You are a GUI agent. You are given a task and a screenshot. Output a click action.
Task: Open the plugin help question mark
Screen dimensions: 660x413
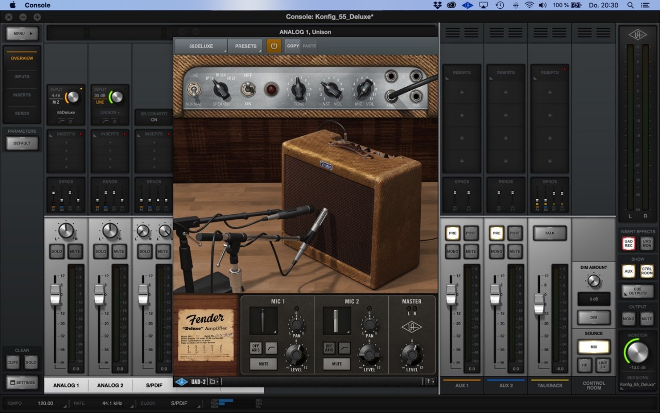(428, 382)
